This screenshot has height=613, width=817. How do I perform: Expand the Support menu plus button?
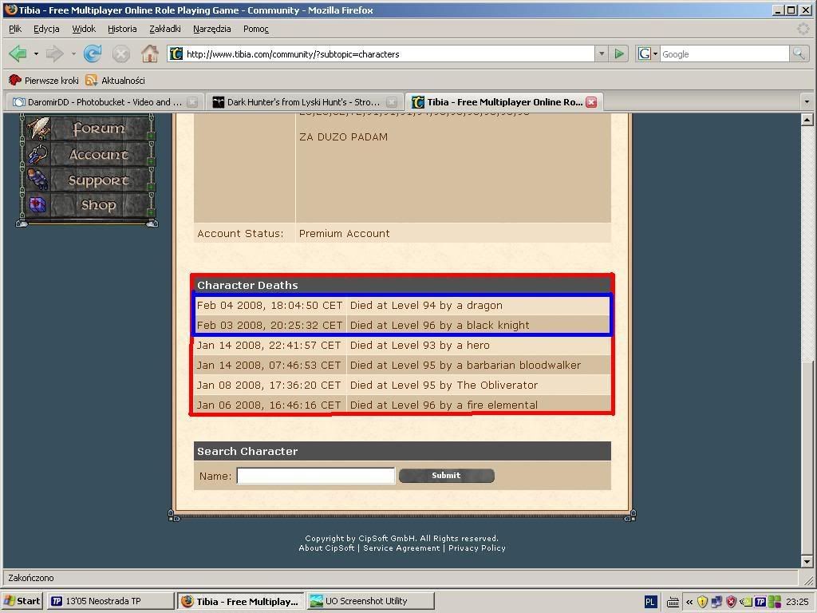tap(151, 187)
